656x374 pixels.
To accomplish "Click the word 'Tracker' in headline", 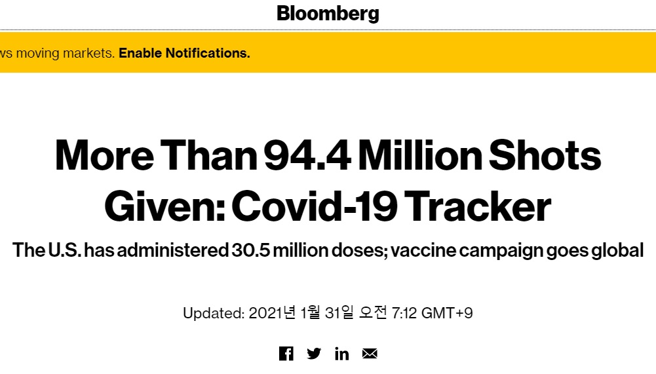I will (478, 207).
